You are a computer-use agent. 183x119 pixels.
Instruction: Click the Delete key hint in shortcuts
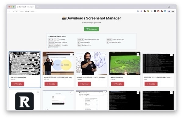51,42
